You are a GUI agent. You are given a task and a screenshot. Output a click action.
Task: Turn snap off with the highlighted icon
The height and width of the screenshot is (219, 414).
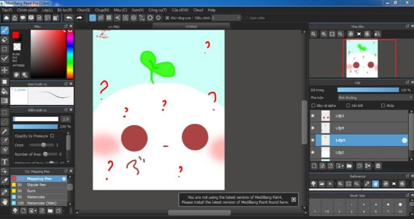(x=93, y=18)
